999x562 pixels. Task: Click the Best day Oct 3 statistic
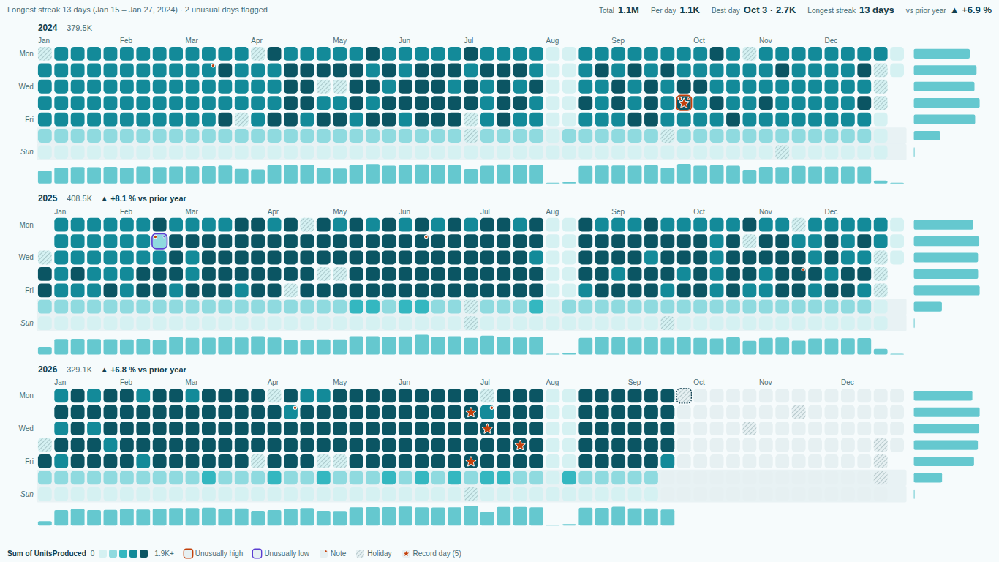tap(753, 10)
